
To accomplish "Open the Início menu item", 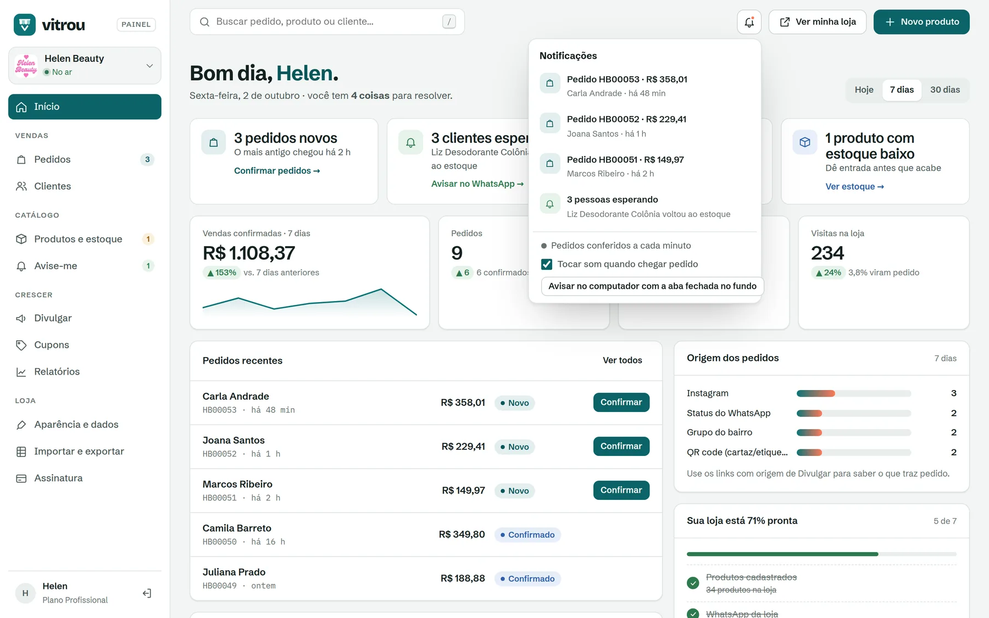I will (85, 107).
